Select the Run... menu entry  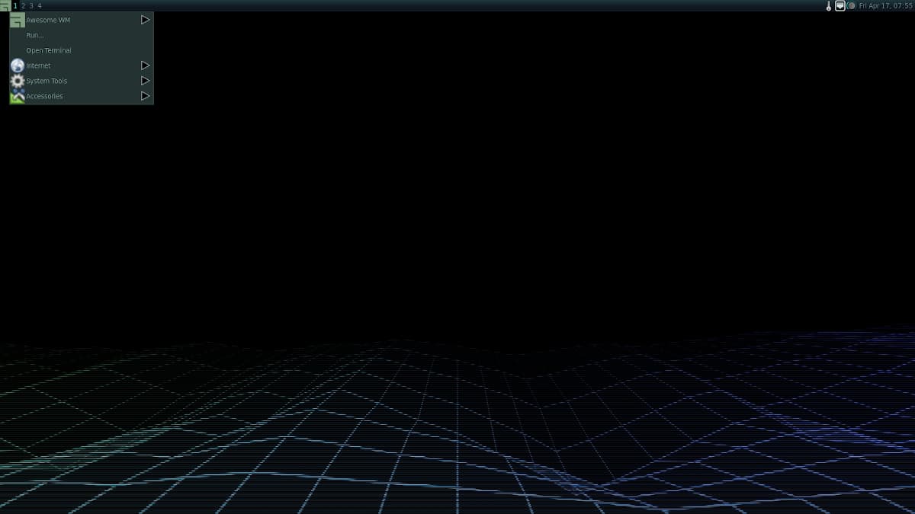(35, 35)
